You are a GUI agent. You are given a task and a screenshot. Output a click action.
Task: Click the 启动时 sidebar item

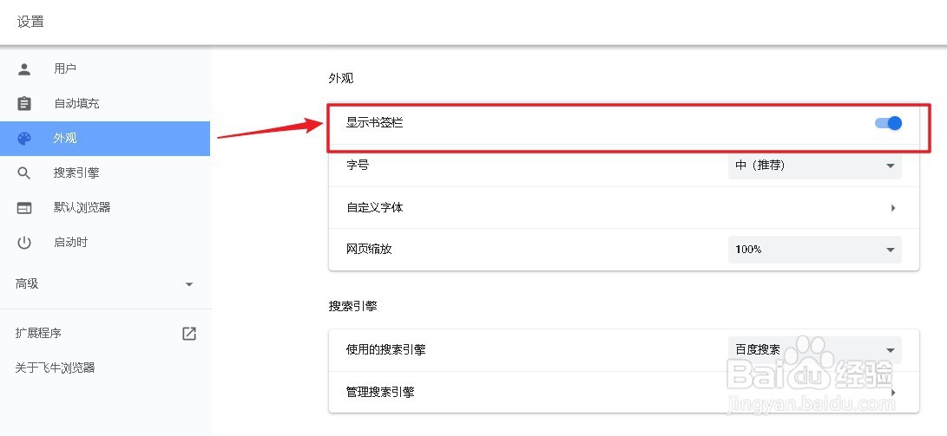click(70, 242)
